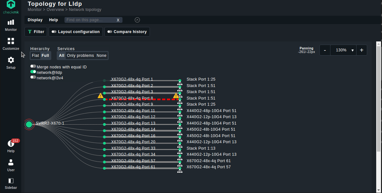Click the warning icon left of Port 8
382x193 pixels.
[x=100, y=96]
